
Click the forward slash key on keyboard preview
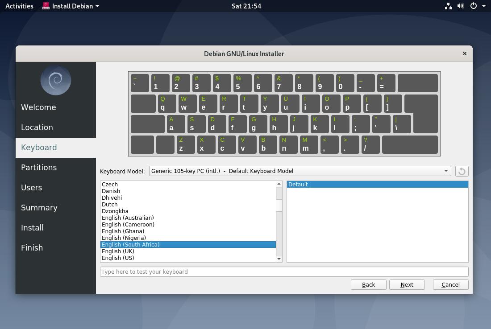pos(370,144)
